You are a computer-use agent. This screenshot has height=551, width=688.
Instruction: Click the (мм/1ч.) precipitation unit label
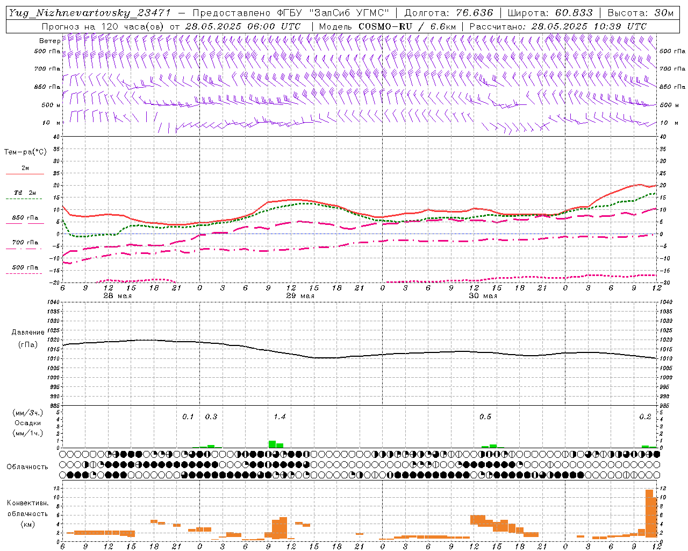click(27, 433)
